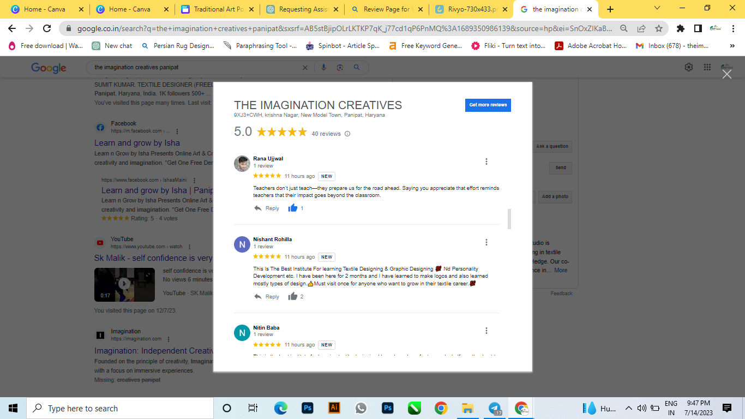The image size is (745, 419).
Task: Play Sk Malik YouTube video thumbnail
Action: click(124, 284)
